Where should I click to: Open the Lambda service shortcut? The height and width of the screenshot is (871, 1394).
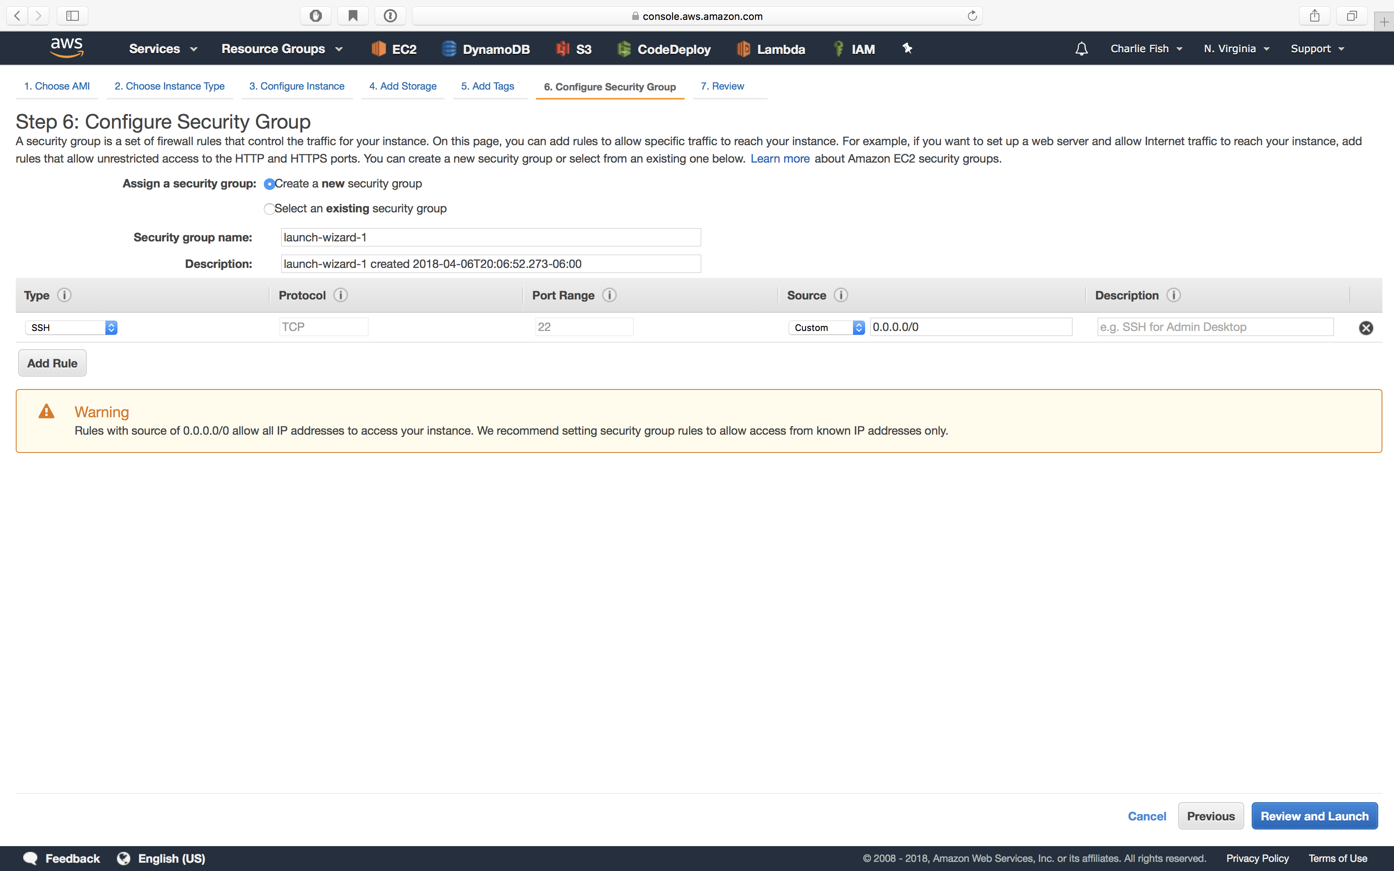[771, 49]
